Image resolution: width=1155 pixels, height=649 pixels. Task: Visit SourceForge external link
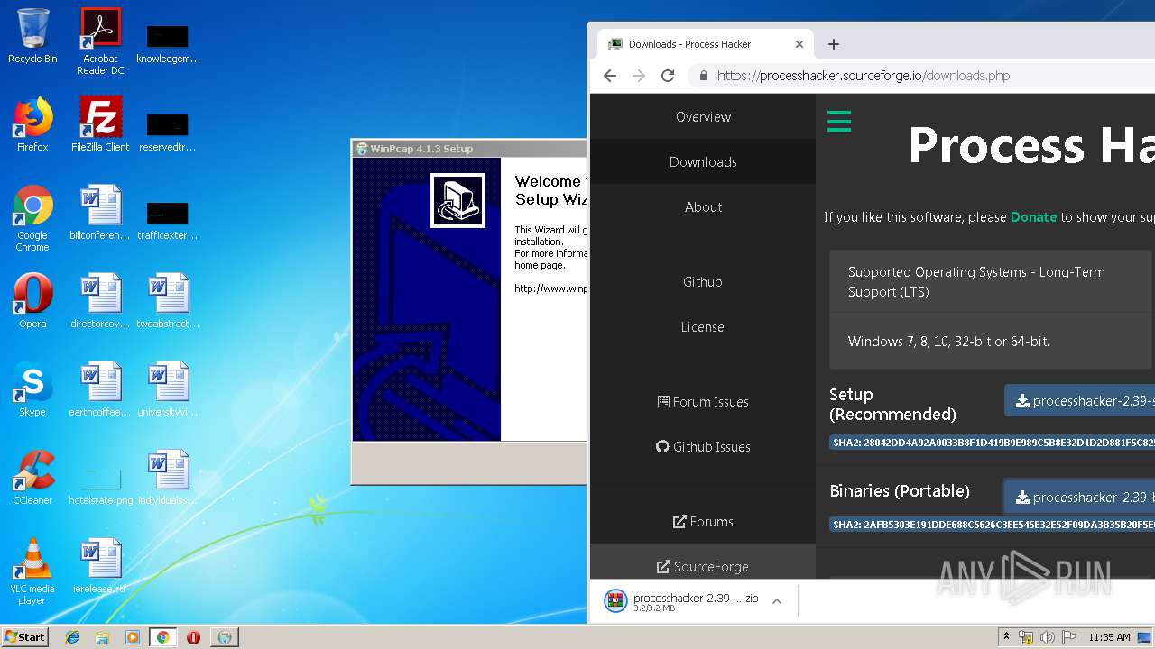703,567
